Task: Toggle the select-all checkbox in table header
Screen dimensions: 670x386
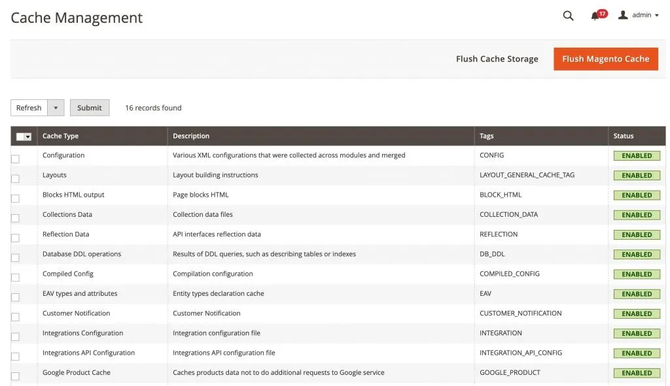Action: tap(18, 136)
